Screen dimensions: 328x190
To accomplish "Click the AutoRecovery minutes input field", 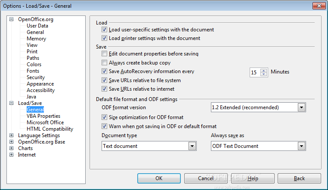I will point(255,73).
